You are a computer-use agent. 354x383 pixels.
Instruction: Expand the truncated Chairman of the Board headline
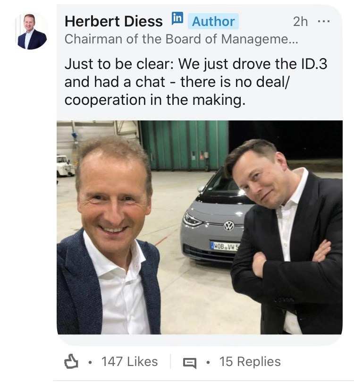[181, 39]
